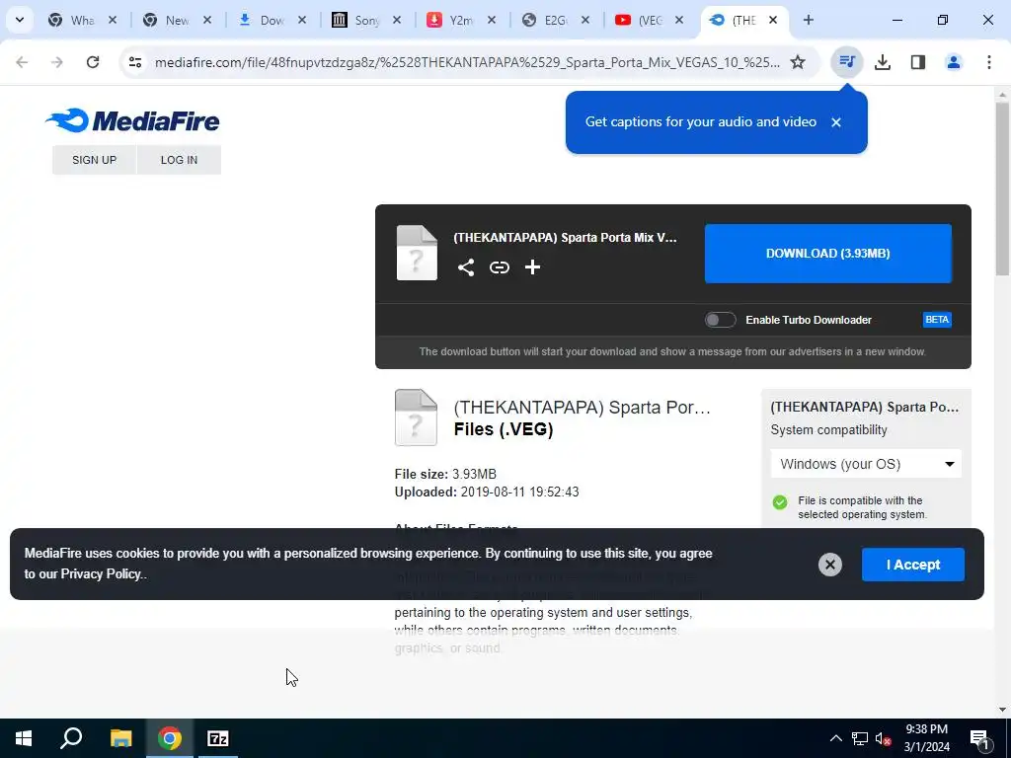1011x758 pixels.
Task: Click the address bar URL field
Action: click(x=467, y=62)
